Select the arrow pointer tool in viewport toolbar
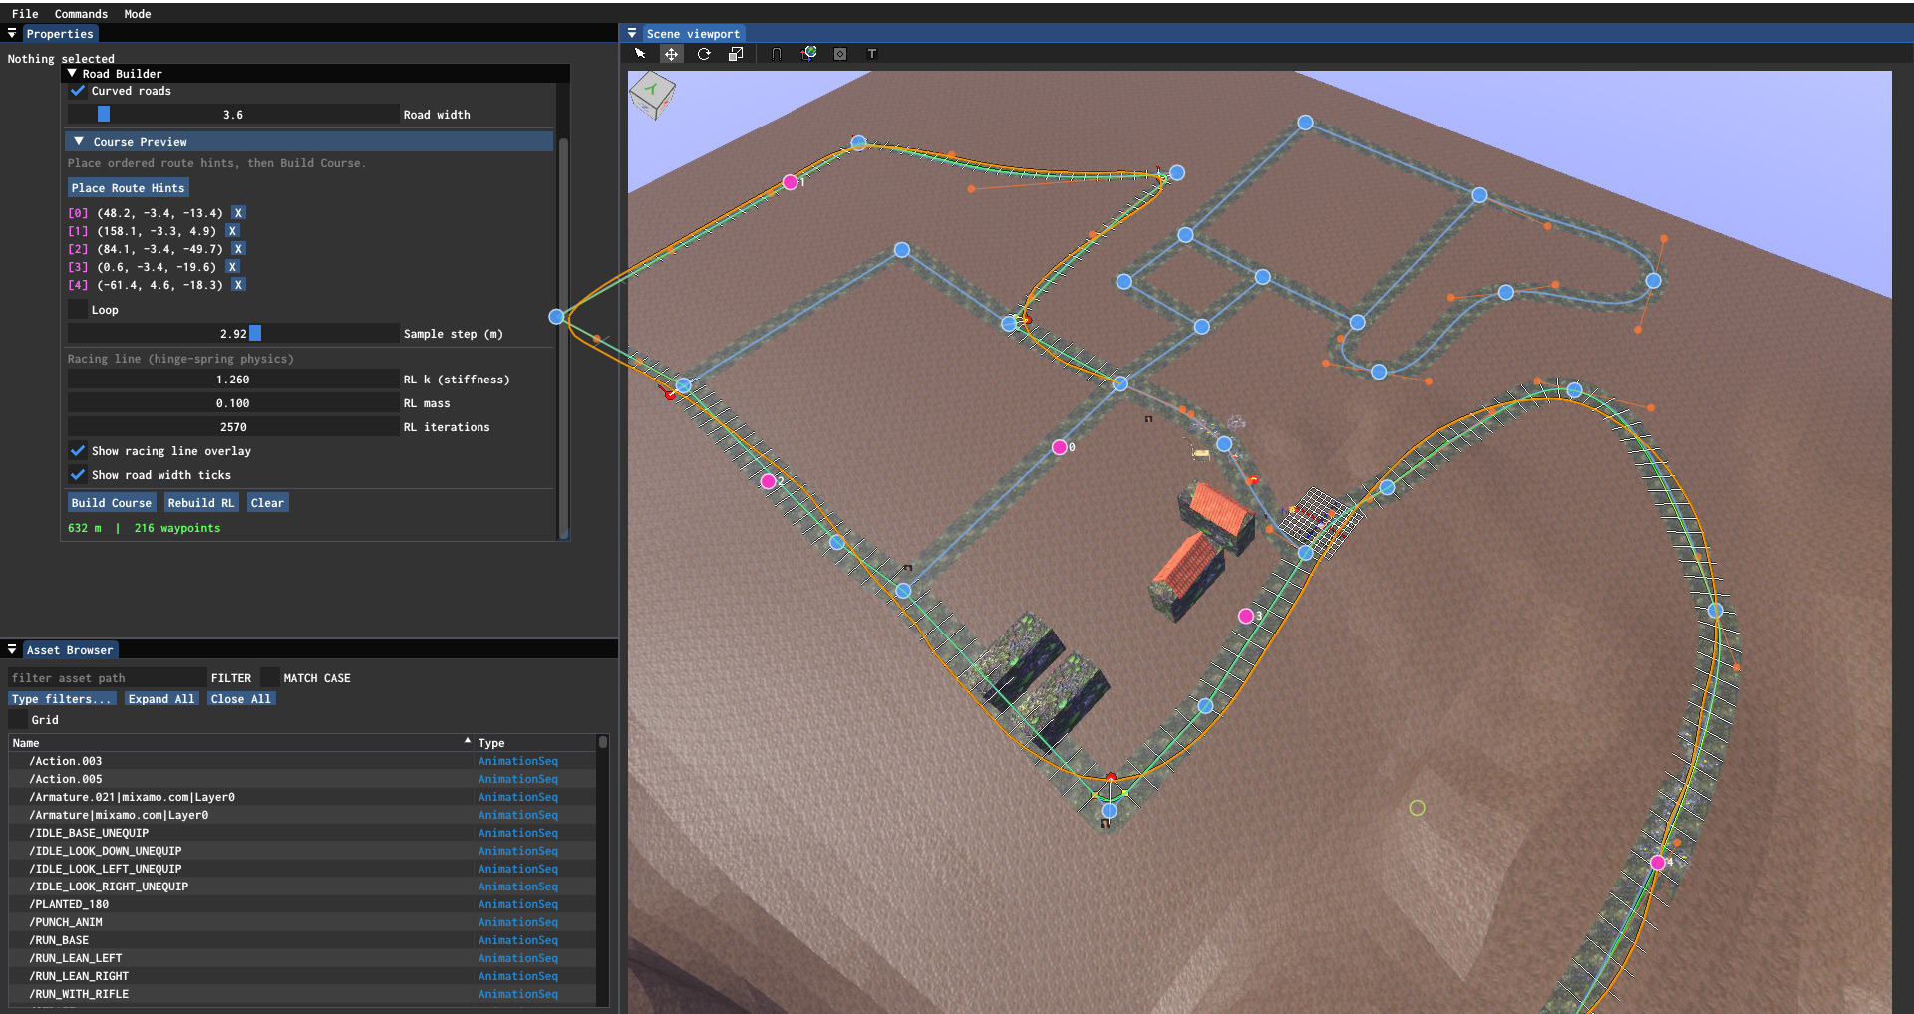 (x=640, y=54)
